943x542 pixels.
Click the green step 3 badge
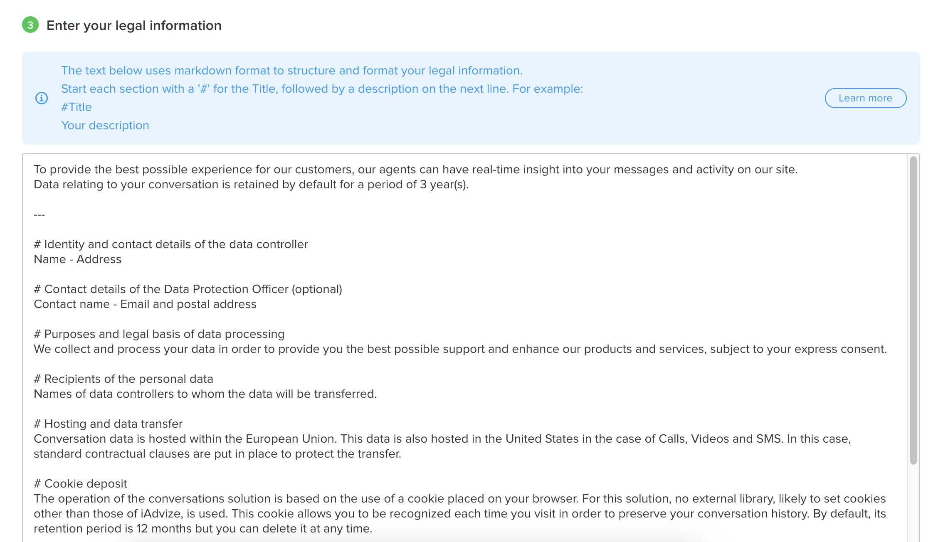(x=30, y=25)
